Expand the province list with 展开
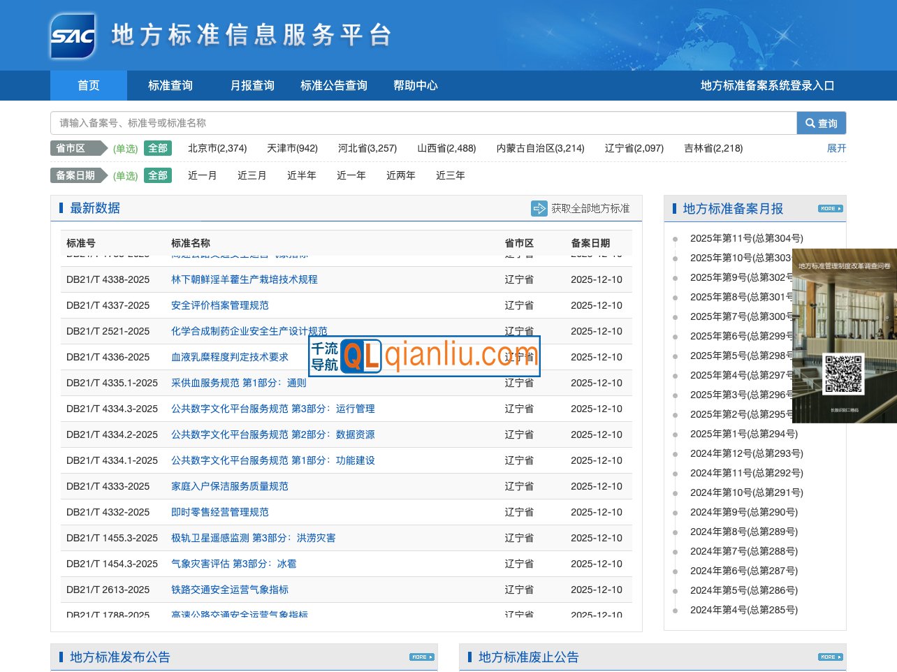 [x=836, y=148]
